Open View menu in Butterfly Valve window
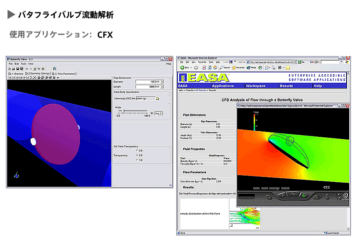The width and height of the screenshot is (355, 244). (x=31, y=64)
